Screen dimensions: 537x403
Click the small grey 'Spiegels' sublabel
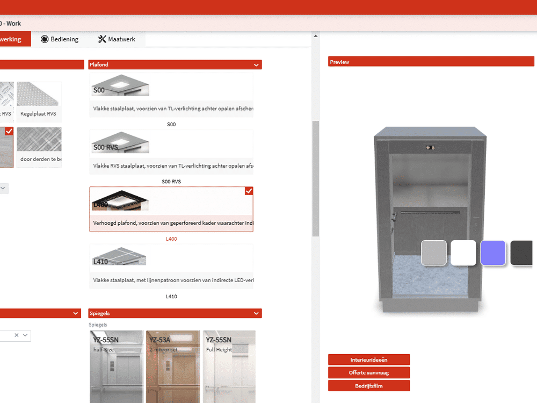(98, 325)
